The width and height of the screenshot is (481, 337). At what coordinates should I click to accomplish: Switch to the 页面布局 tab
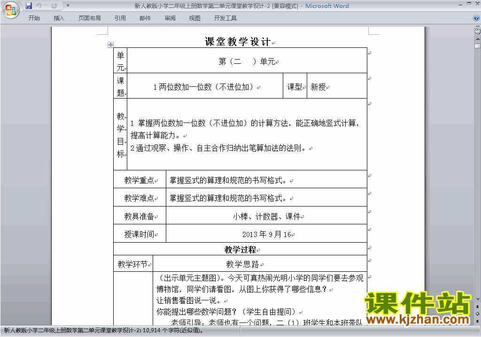pyautogui.click(x=90, y=18)
